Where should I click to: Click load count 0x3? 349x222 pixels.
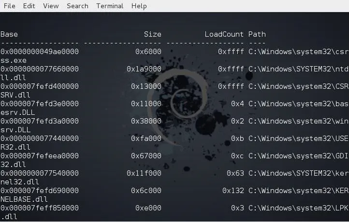[x=237, y=208]
